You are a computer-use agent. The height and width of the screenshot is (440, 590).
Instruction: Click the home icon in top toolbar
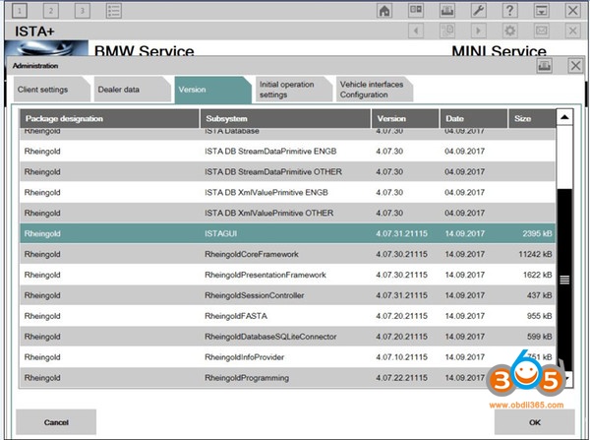384,10
